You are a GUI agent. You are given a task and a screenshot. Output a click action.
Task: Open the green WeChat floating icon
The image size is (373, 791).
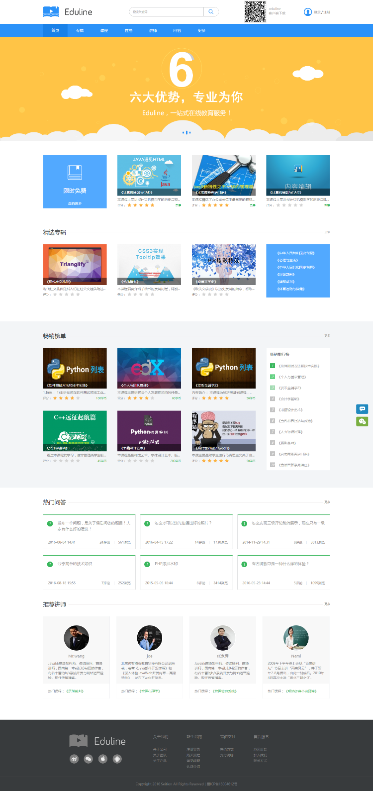point(362,421)
